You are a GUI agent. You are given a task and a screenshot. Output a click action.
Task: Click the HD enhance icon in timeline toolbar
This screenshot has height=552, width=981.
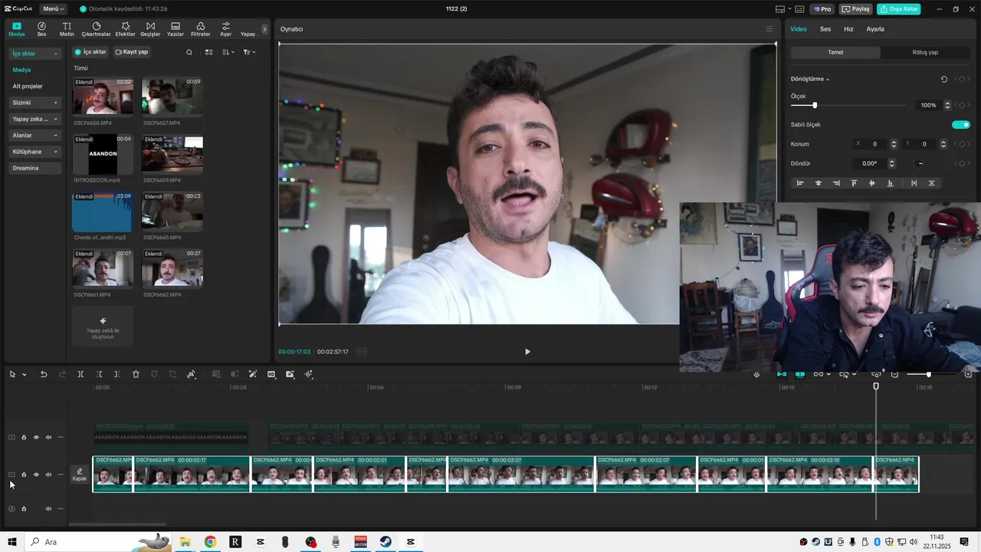tap(271, 374)
